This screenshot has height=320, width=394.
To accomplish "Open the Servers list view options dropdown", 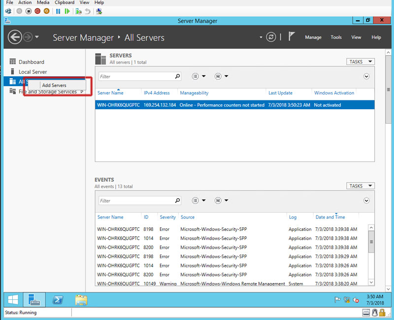I will 198,76.
